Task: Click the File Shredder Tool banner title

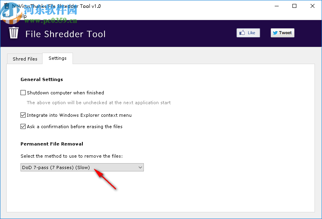Action: (65, 34)
